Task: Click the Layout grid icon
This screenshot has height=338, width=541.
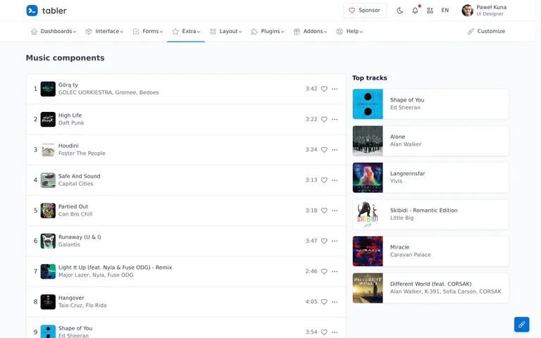Action: click(x=213, y=32)
